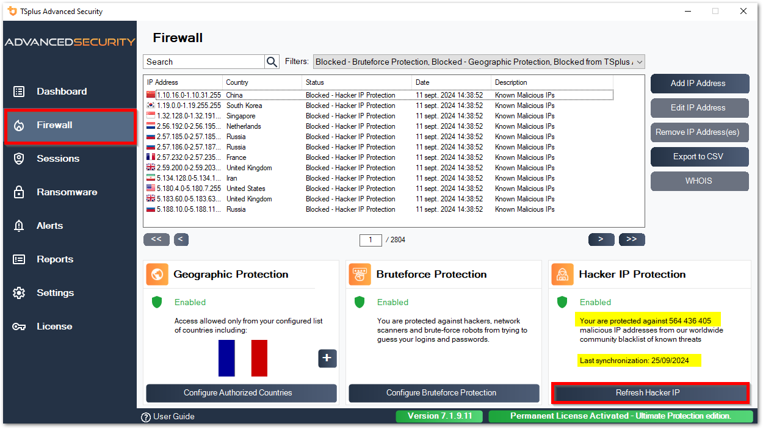Click the Geographic Protection globe icon
The width and height of the screenshot is (763, 429).
pyautogui.click(x=156, y=274)
